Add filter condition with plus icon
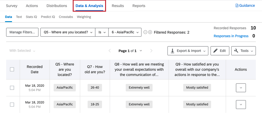This screenshot has width=262, height=113. click(x=150, y=32)
